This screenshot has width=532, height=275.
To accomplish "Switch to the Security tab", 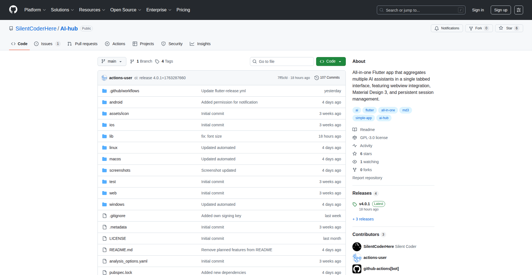I will tap(172, 44).
